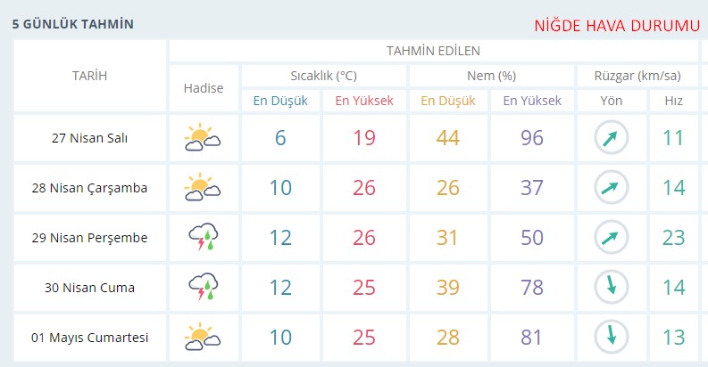
Task: Click the Sıcaklık (°C) header
Action: pyautogui.click(x=322, y=76)
